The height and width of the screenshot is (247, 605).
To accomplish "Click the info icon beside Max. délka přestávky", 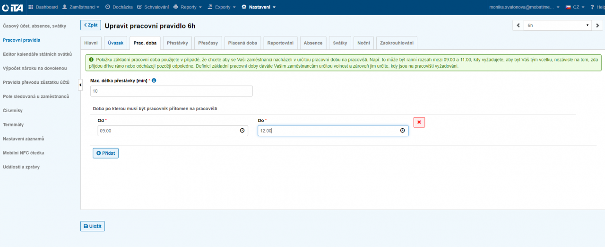I will (154, 80).
